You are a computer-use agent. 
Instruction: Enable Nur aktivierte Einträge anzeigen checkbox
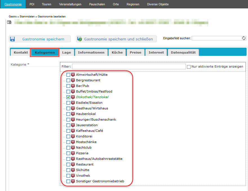click(x=189, y=67)
